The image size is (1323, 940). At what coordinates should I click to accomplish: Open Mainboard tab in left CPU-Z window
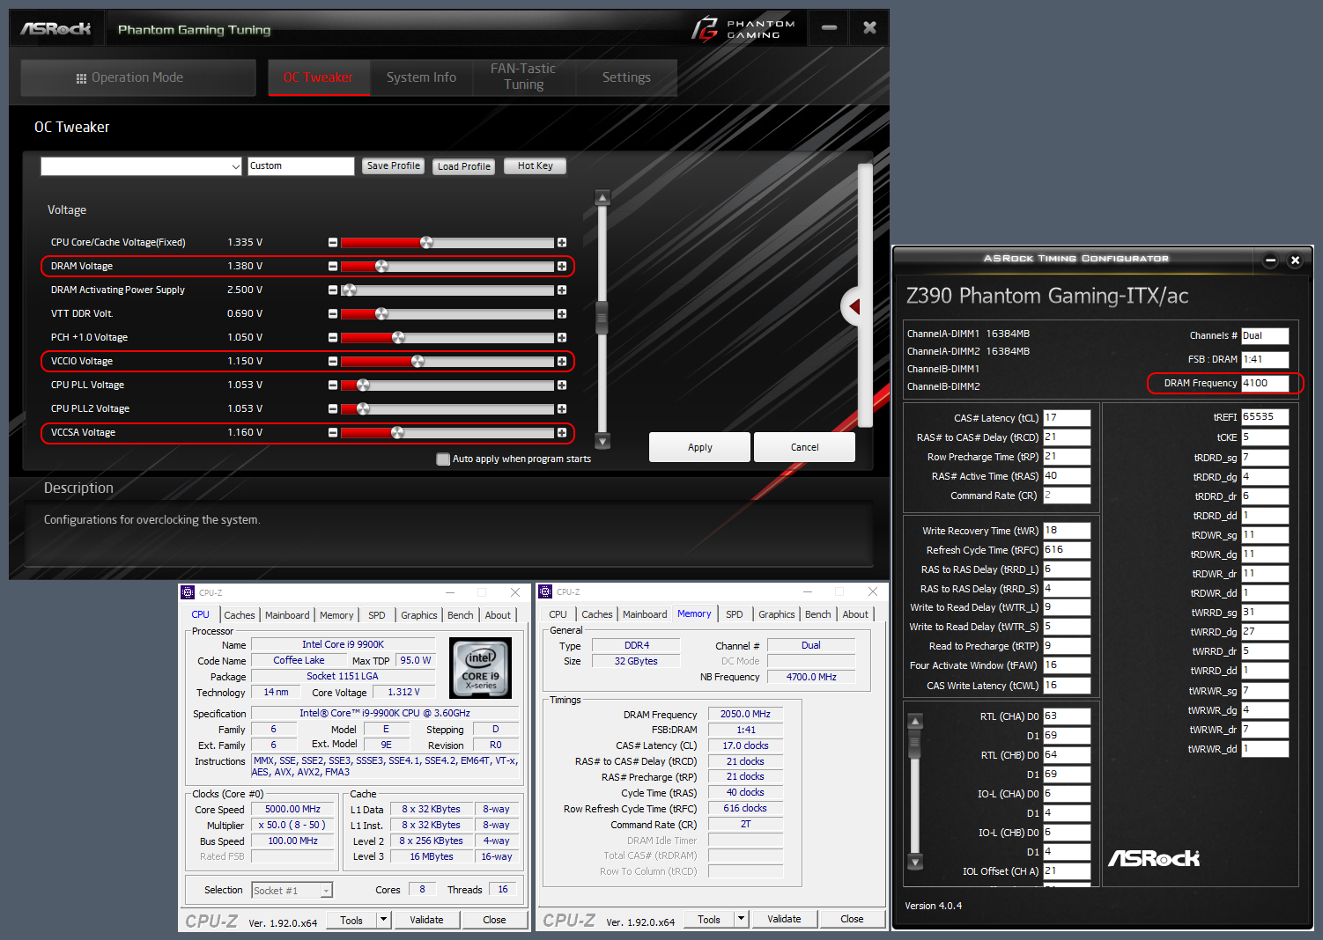coord(287,615)
